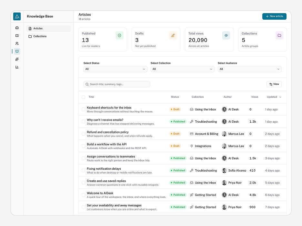302x226 pixels.
Task: Click the Published check-circle icon
Action: 119,35
